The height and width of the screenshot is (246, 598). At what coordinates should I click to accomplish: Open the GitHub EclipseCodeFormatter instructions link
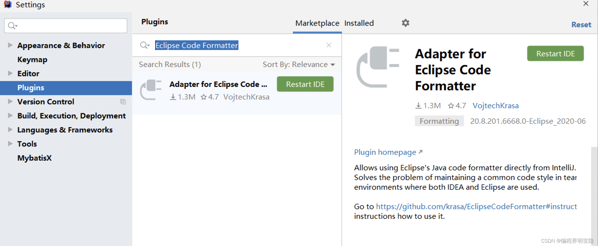[x=476, y=207]
